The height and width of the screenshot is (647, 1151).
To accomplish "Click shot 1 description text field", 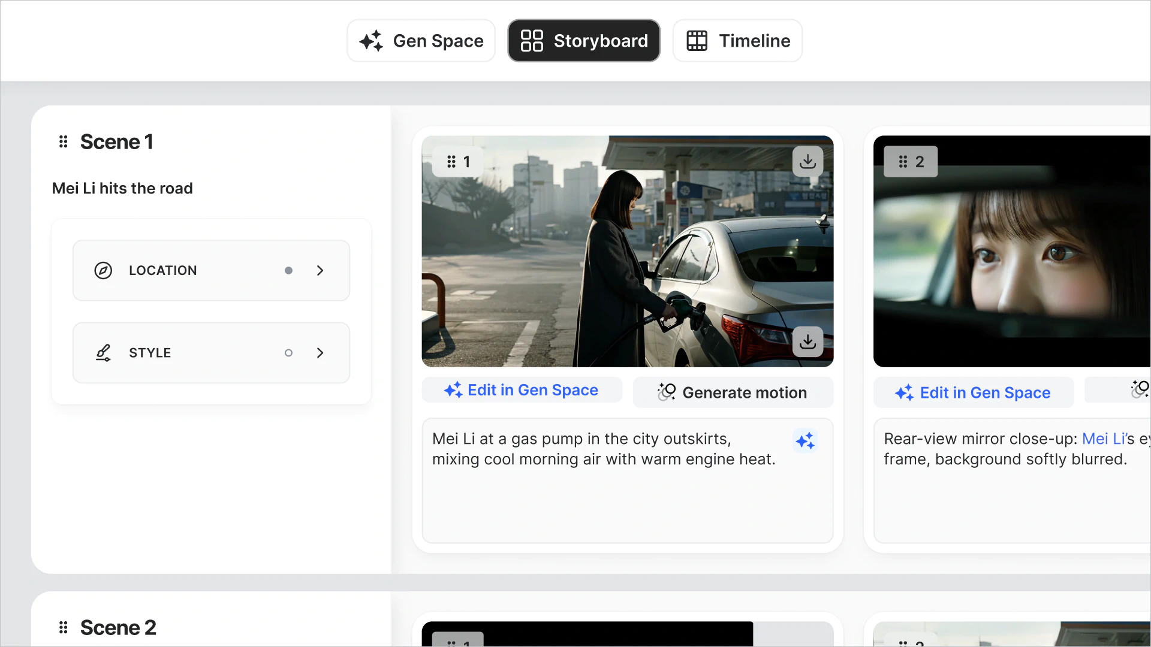I will (x=627, y=480).
